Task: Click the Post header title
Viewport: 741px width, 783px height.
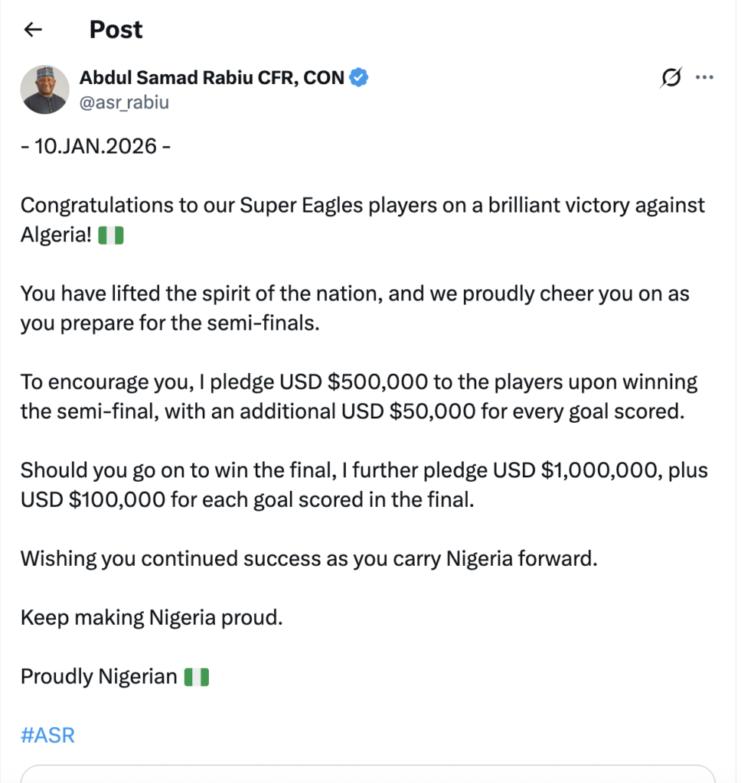Action: click(x=116, y=30)
